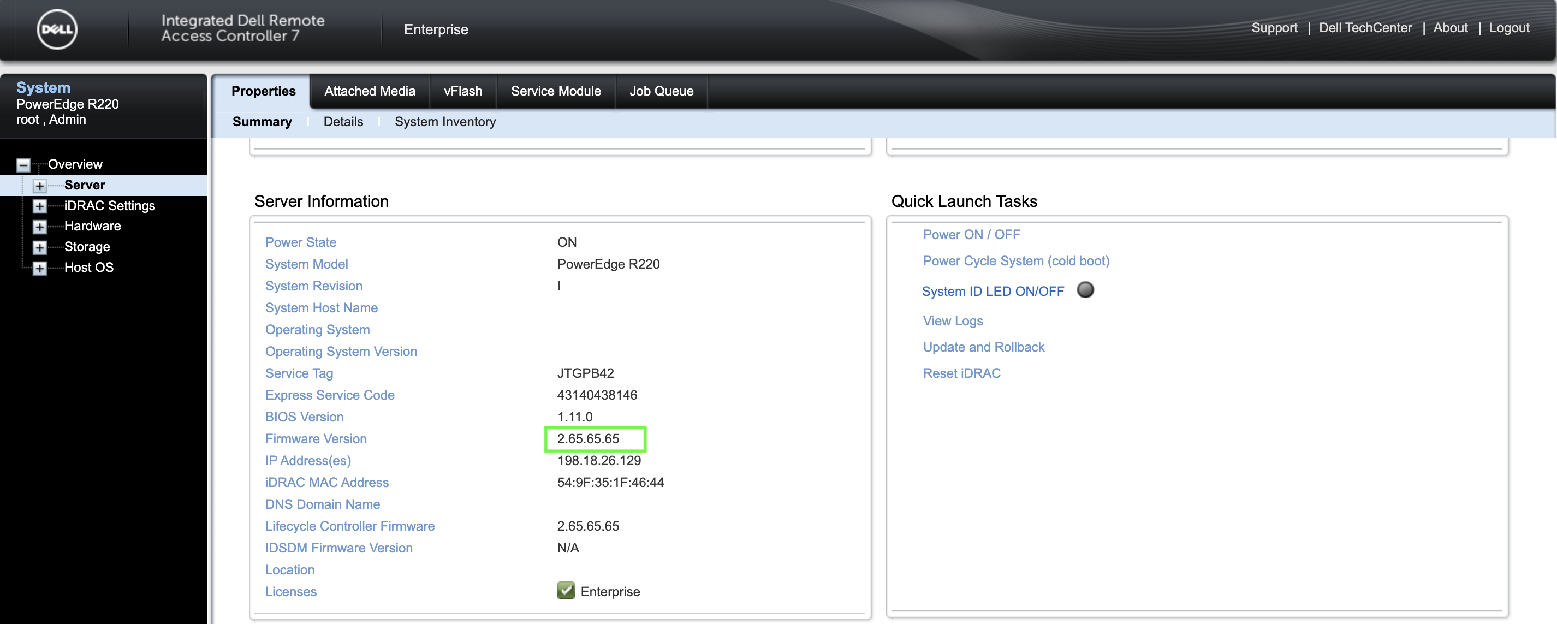The width and height of the screenshot is (1557, 624).
Task: Click the BIOS Version label
Action: 304,417
